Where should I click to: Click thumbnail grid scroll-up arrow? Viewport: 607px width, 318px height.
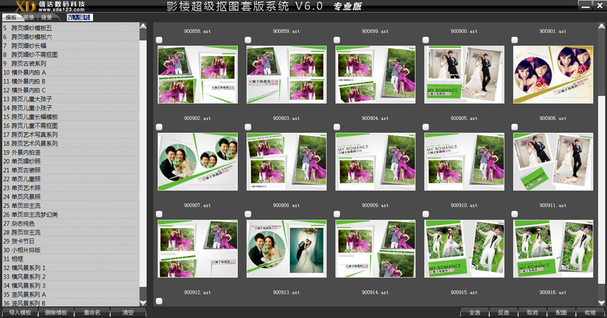(x=601, y=26)
